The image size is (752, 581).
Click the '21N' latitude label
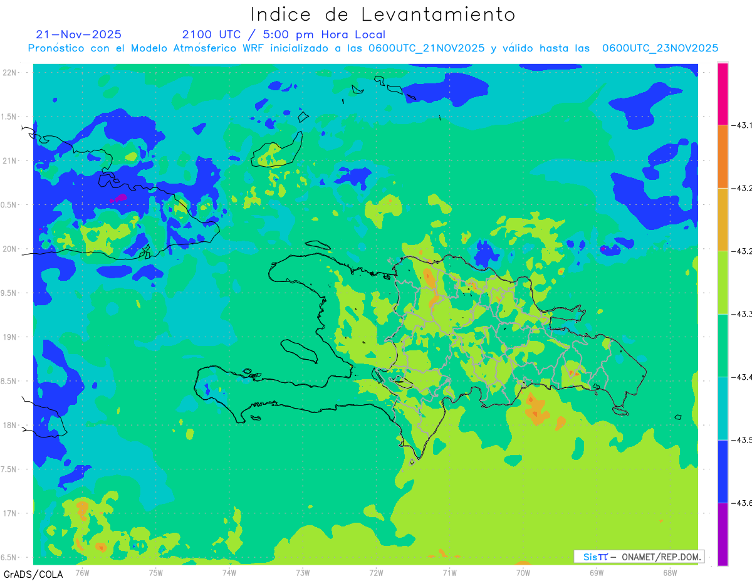coord(10,161)
